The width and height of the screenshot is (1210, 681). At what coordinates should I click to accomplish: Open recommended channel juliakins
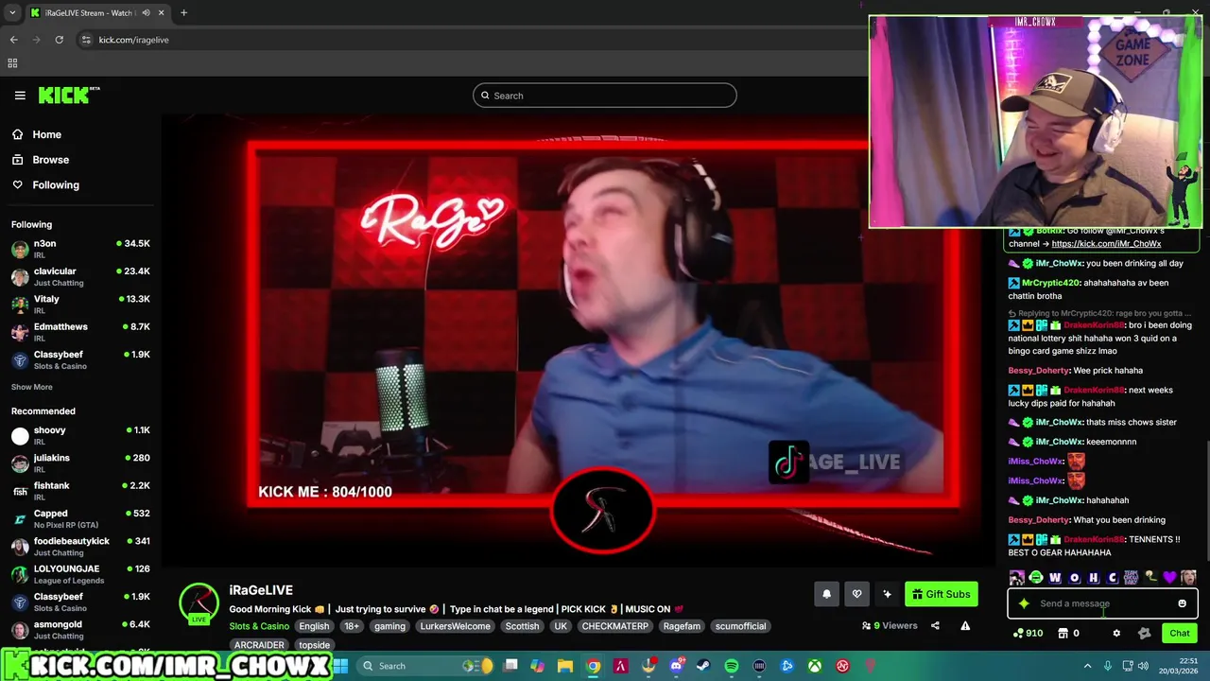pyautogui.click(x=80, y=463)
